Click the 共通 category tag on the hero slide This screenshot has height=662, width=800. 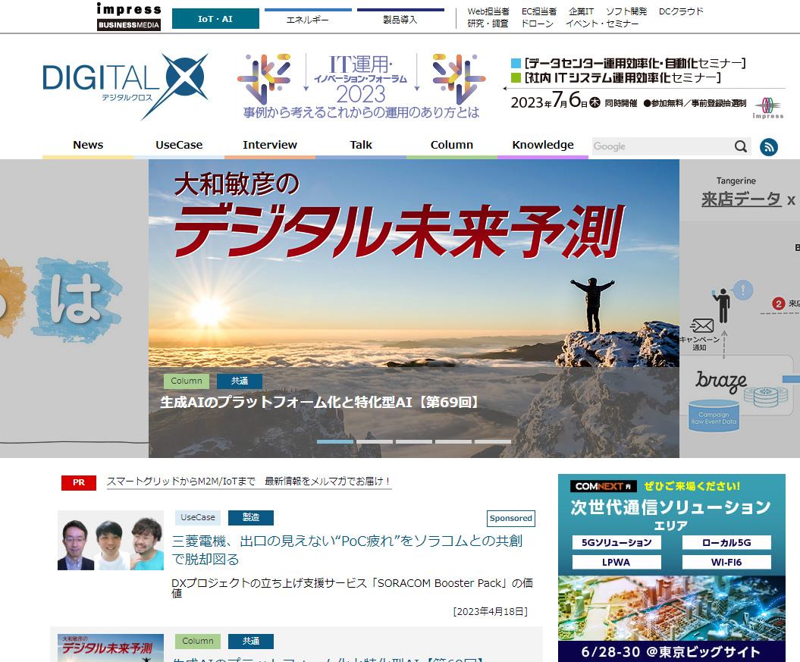[x=239, y=381]
